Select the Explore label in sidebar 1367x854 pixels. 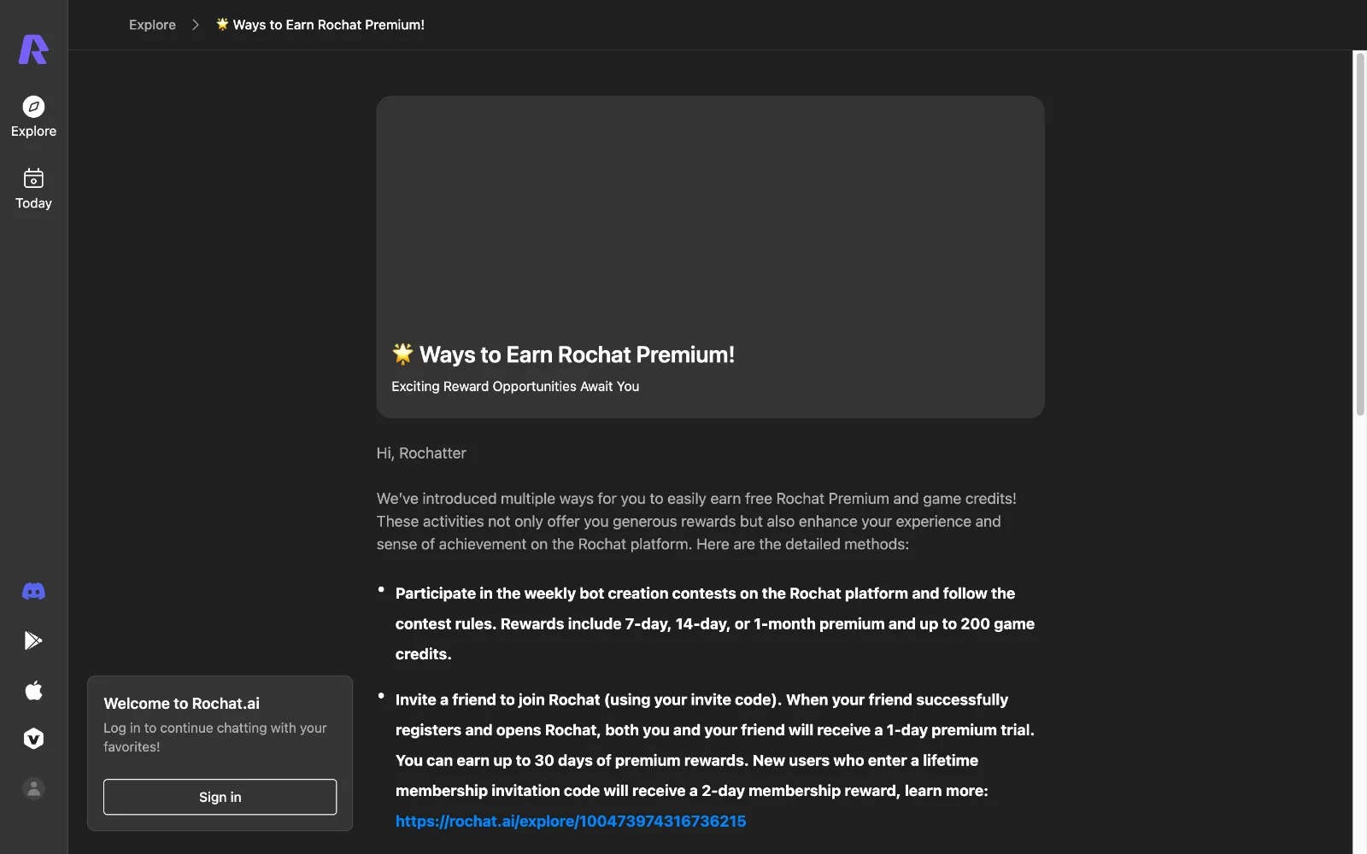(33, 131)
